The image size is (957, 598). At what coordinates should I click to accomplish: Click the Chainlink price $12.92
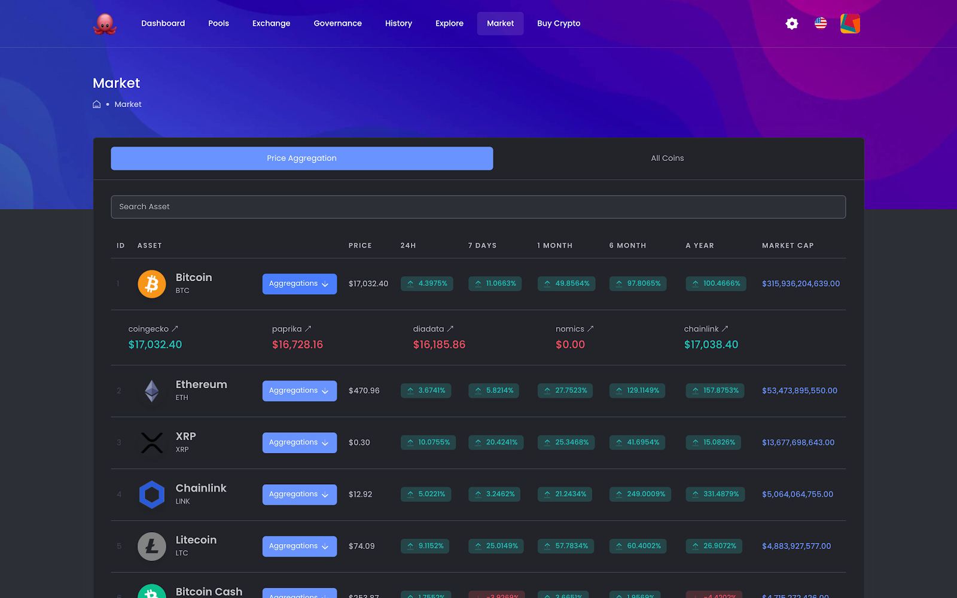coord(360,495)
